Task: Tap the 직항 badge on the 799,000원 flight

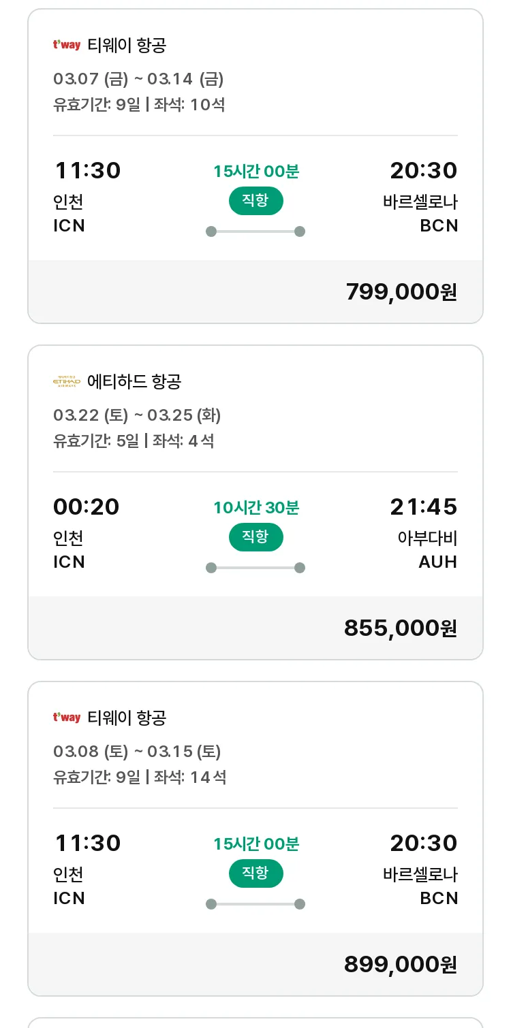Action: [x=255, y=201]
